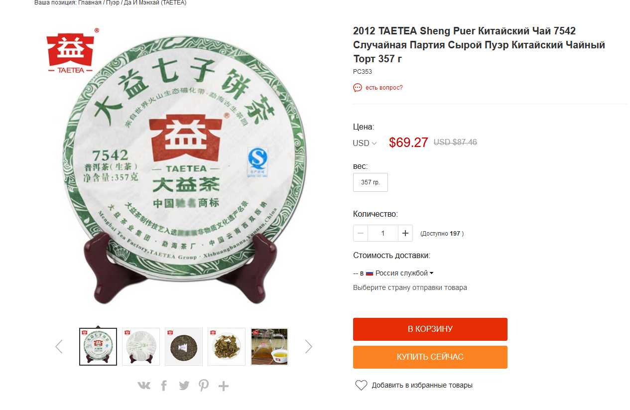The height and width of the screenshot is (410, 630).
Task: Share via the Twitter bird icon
Action: [184, 386]
